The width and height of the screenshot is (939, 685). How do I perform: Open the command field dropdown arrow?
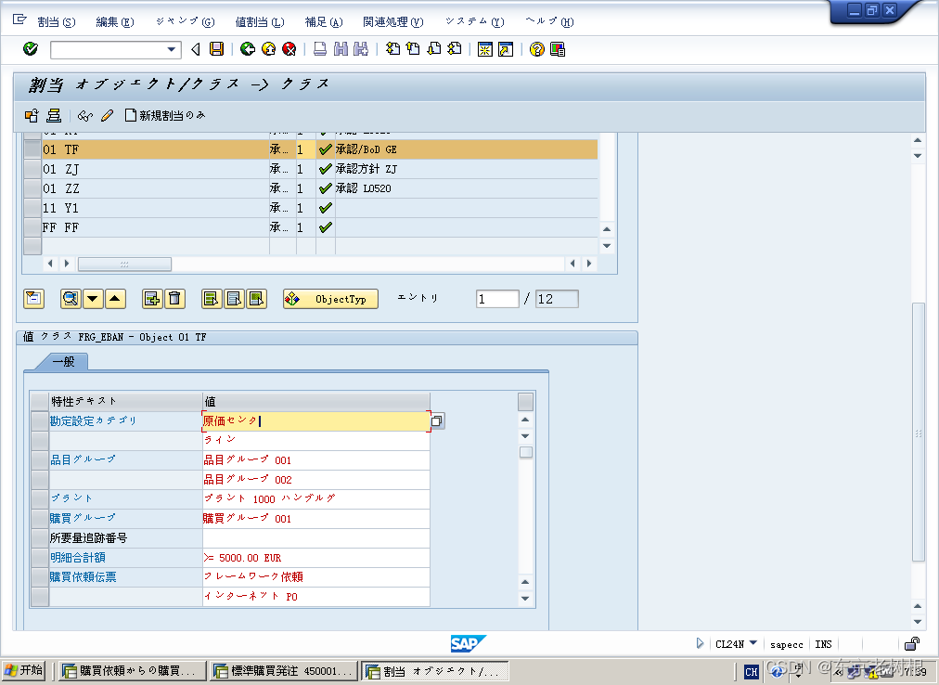click(x=172, y=51)
